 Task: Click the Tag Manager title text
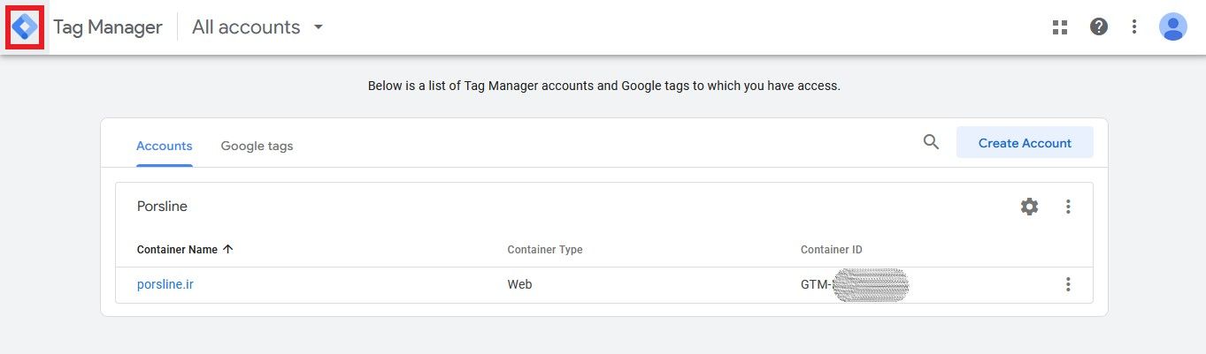point(107,27)
